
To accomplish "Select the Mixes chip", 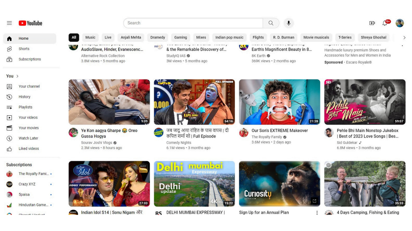I will pos(201,38).
